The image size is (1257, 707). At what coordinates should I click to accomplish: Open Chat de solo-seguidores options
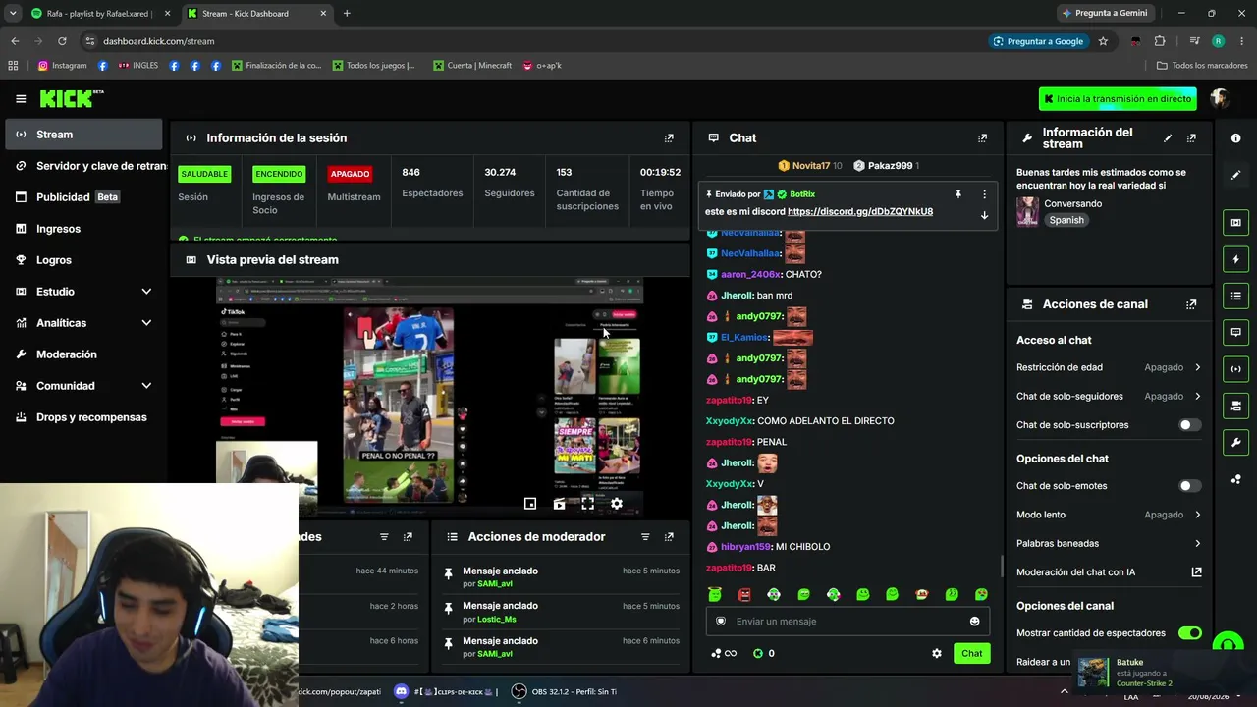click(1109, 397)
